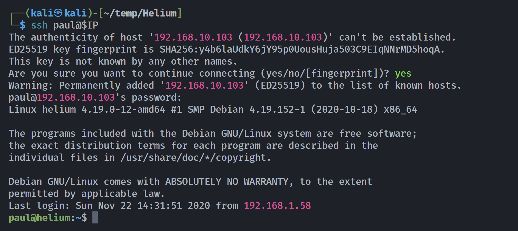Click the green 'paul@helium' prompt text

click(x=39, y=218)
